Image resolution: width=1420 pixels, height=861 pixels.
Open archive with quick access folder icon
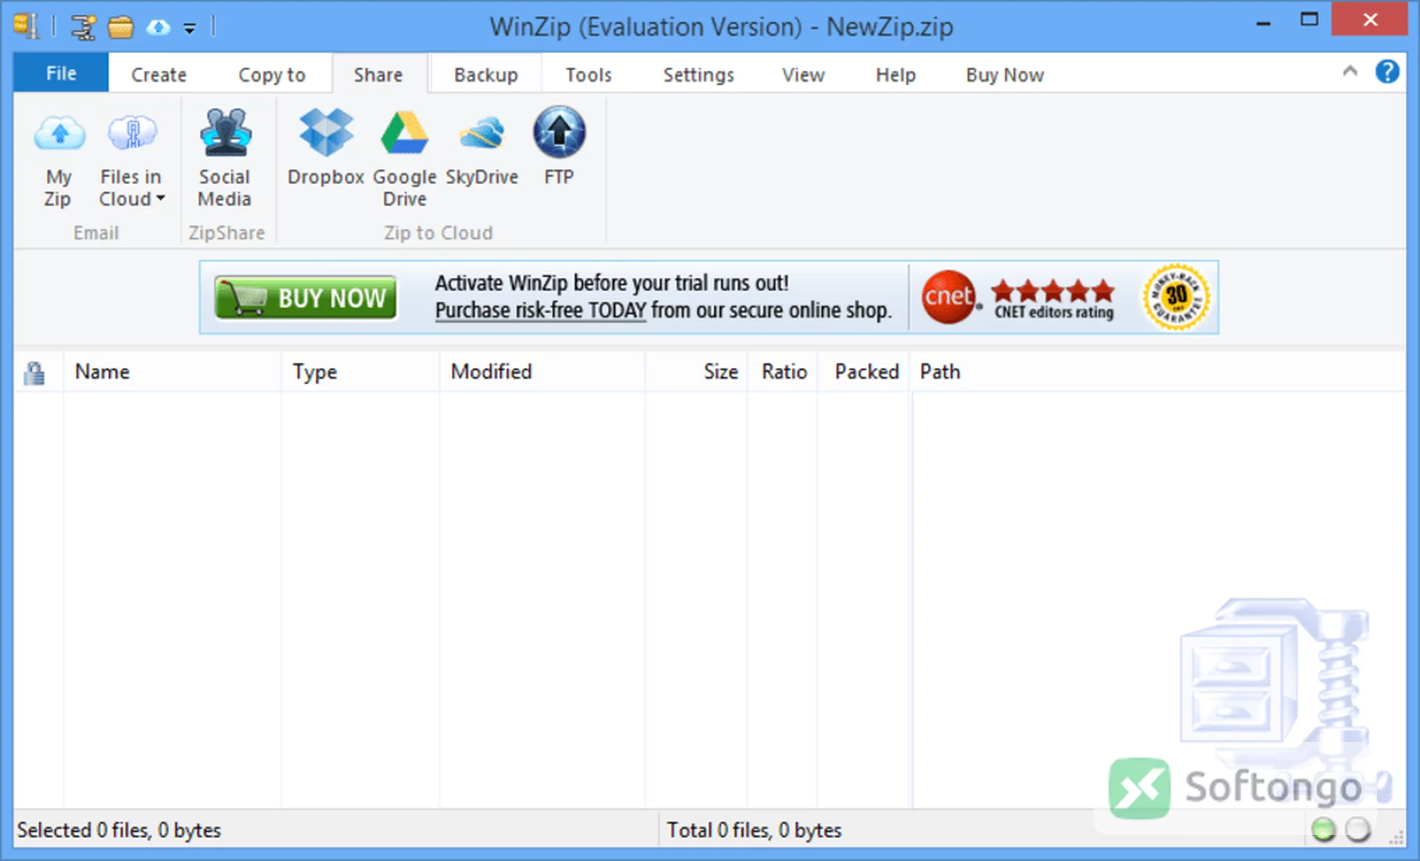point(121,27)
